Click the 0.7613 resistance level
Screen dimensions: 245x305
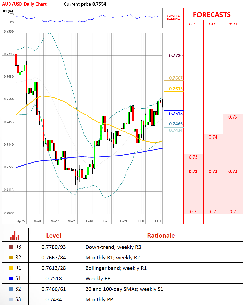coord(176,89)
